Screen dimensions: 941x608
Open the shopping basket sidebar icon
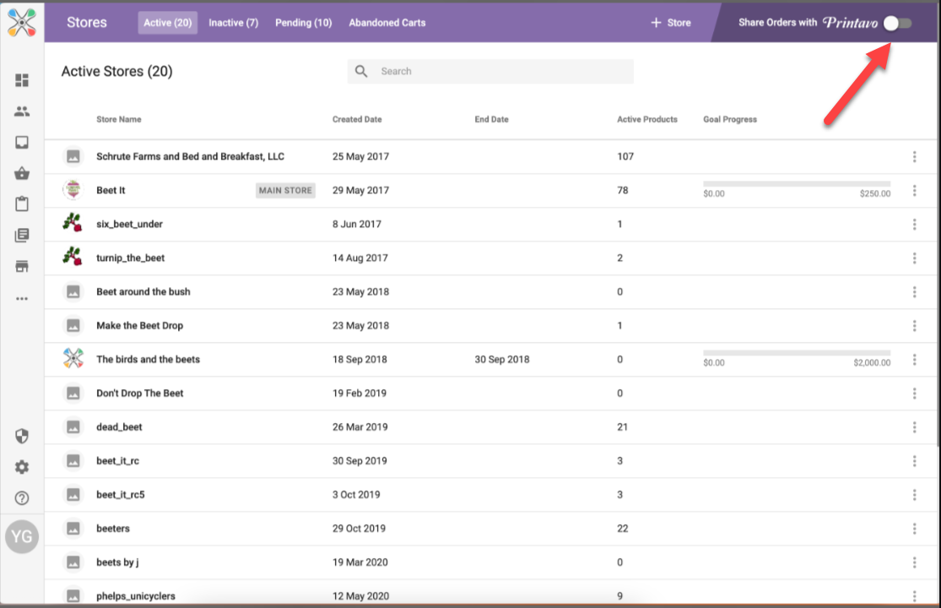[x=22, y=174]
